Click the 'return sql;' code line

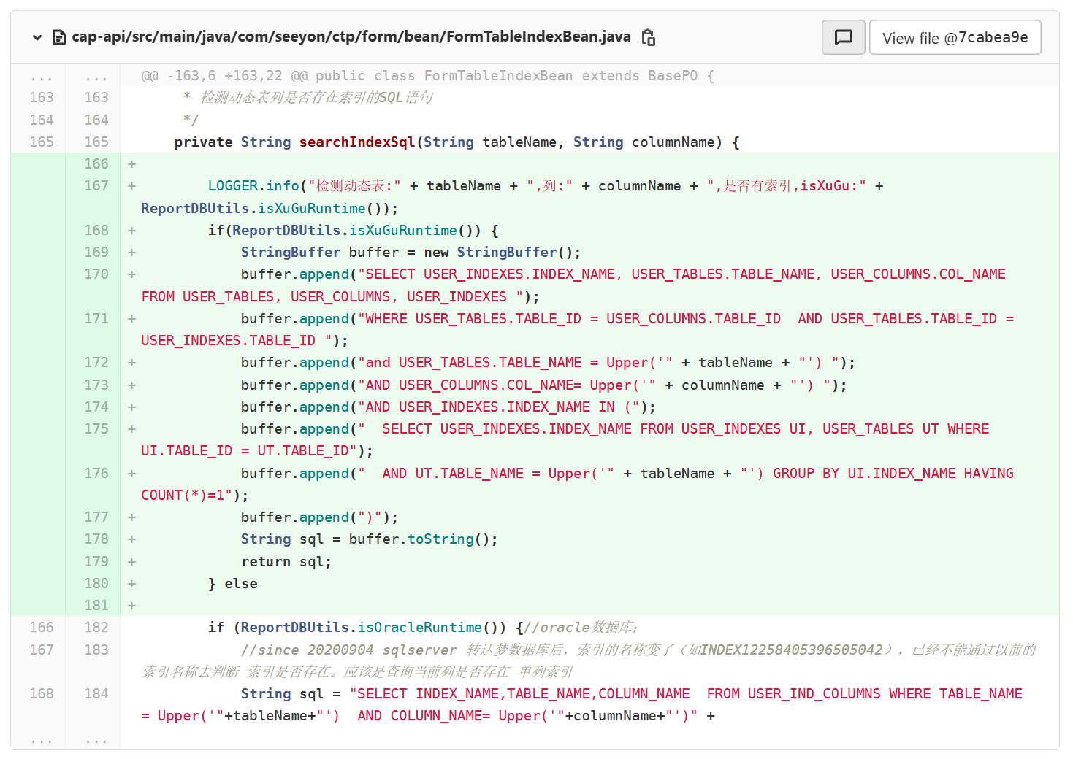(x=286, y=562)
